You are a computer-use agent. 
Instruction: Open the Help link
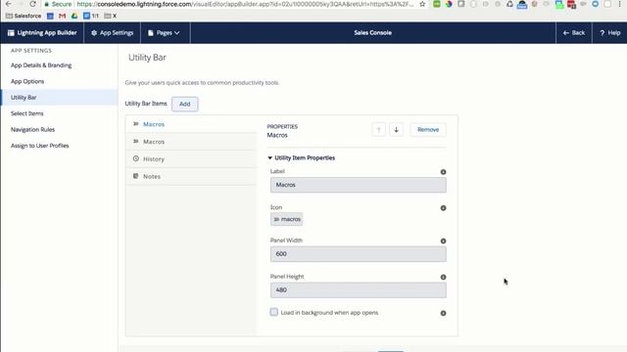click(609, 32)
